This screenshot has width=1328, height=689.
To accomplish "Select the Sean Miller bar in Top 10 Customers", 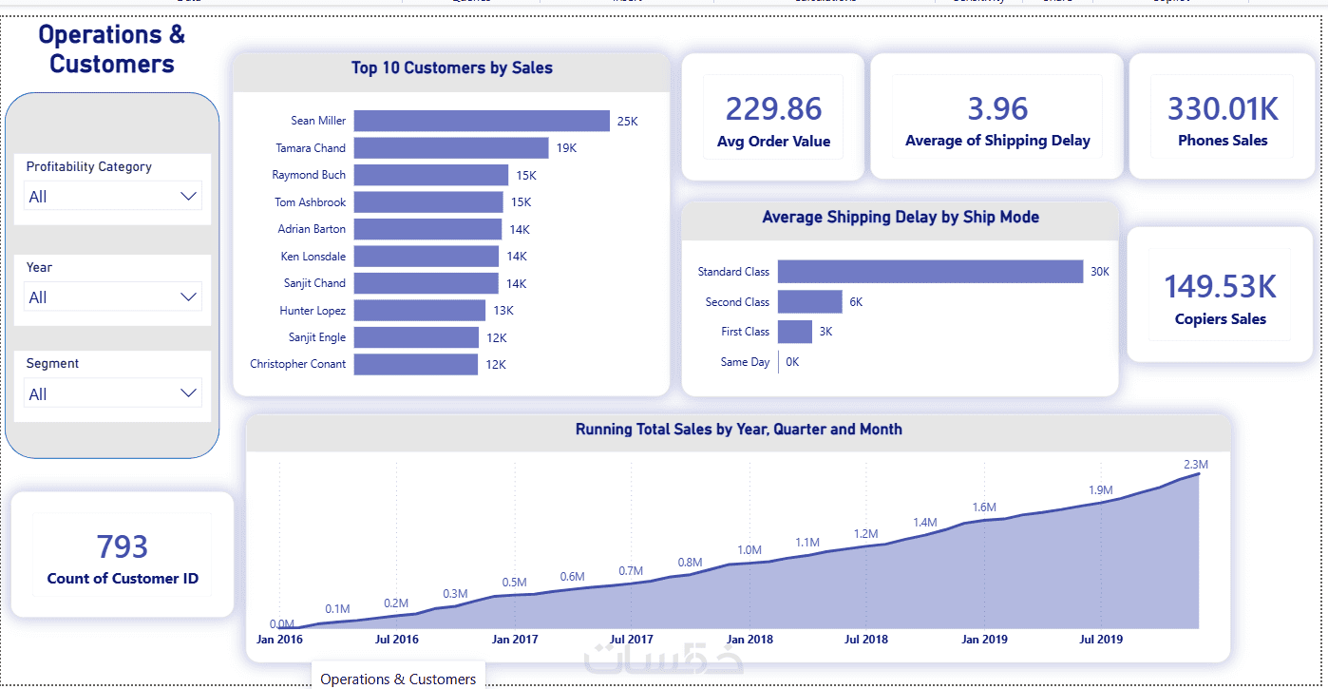I will point(482,121).
